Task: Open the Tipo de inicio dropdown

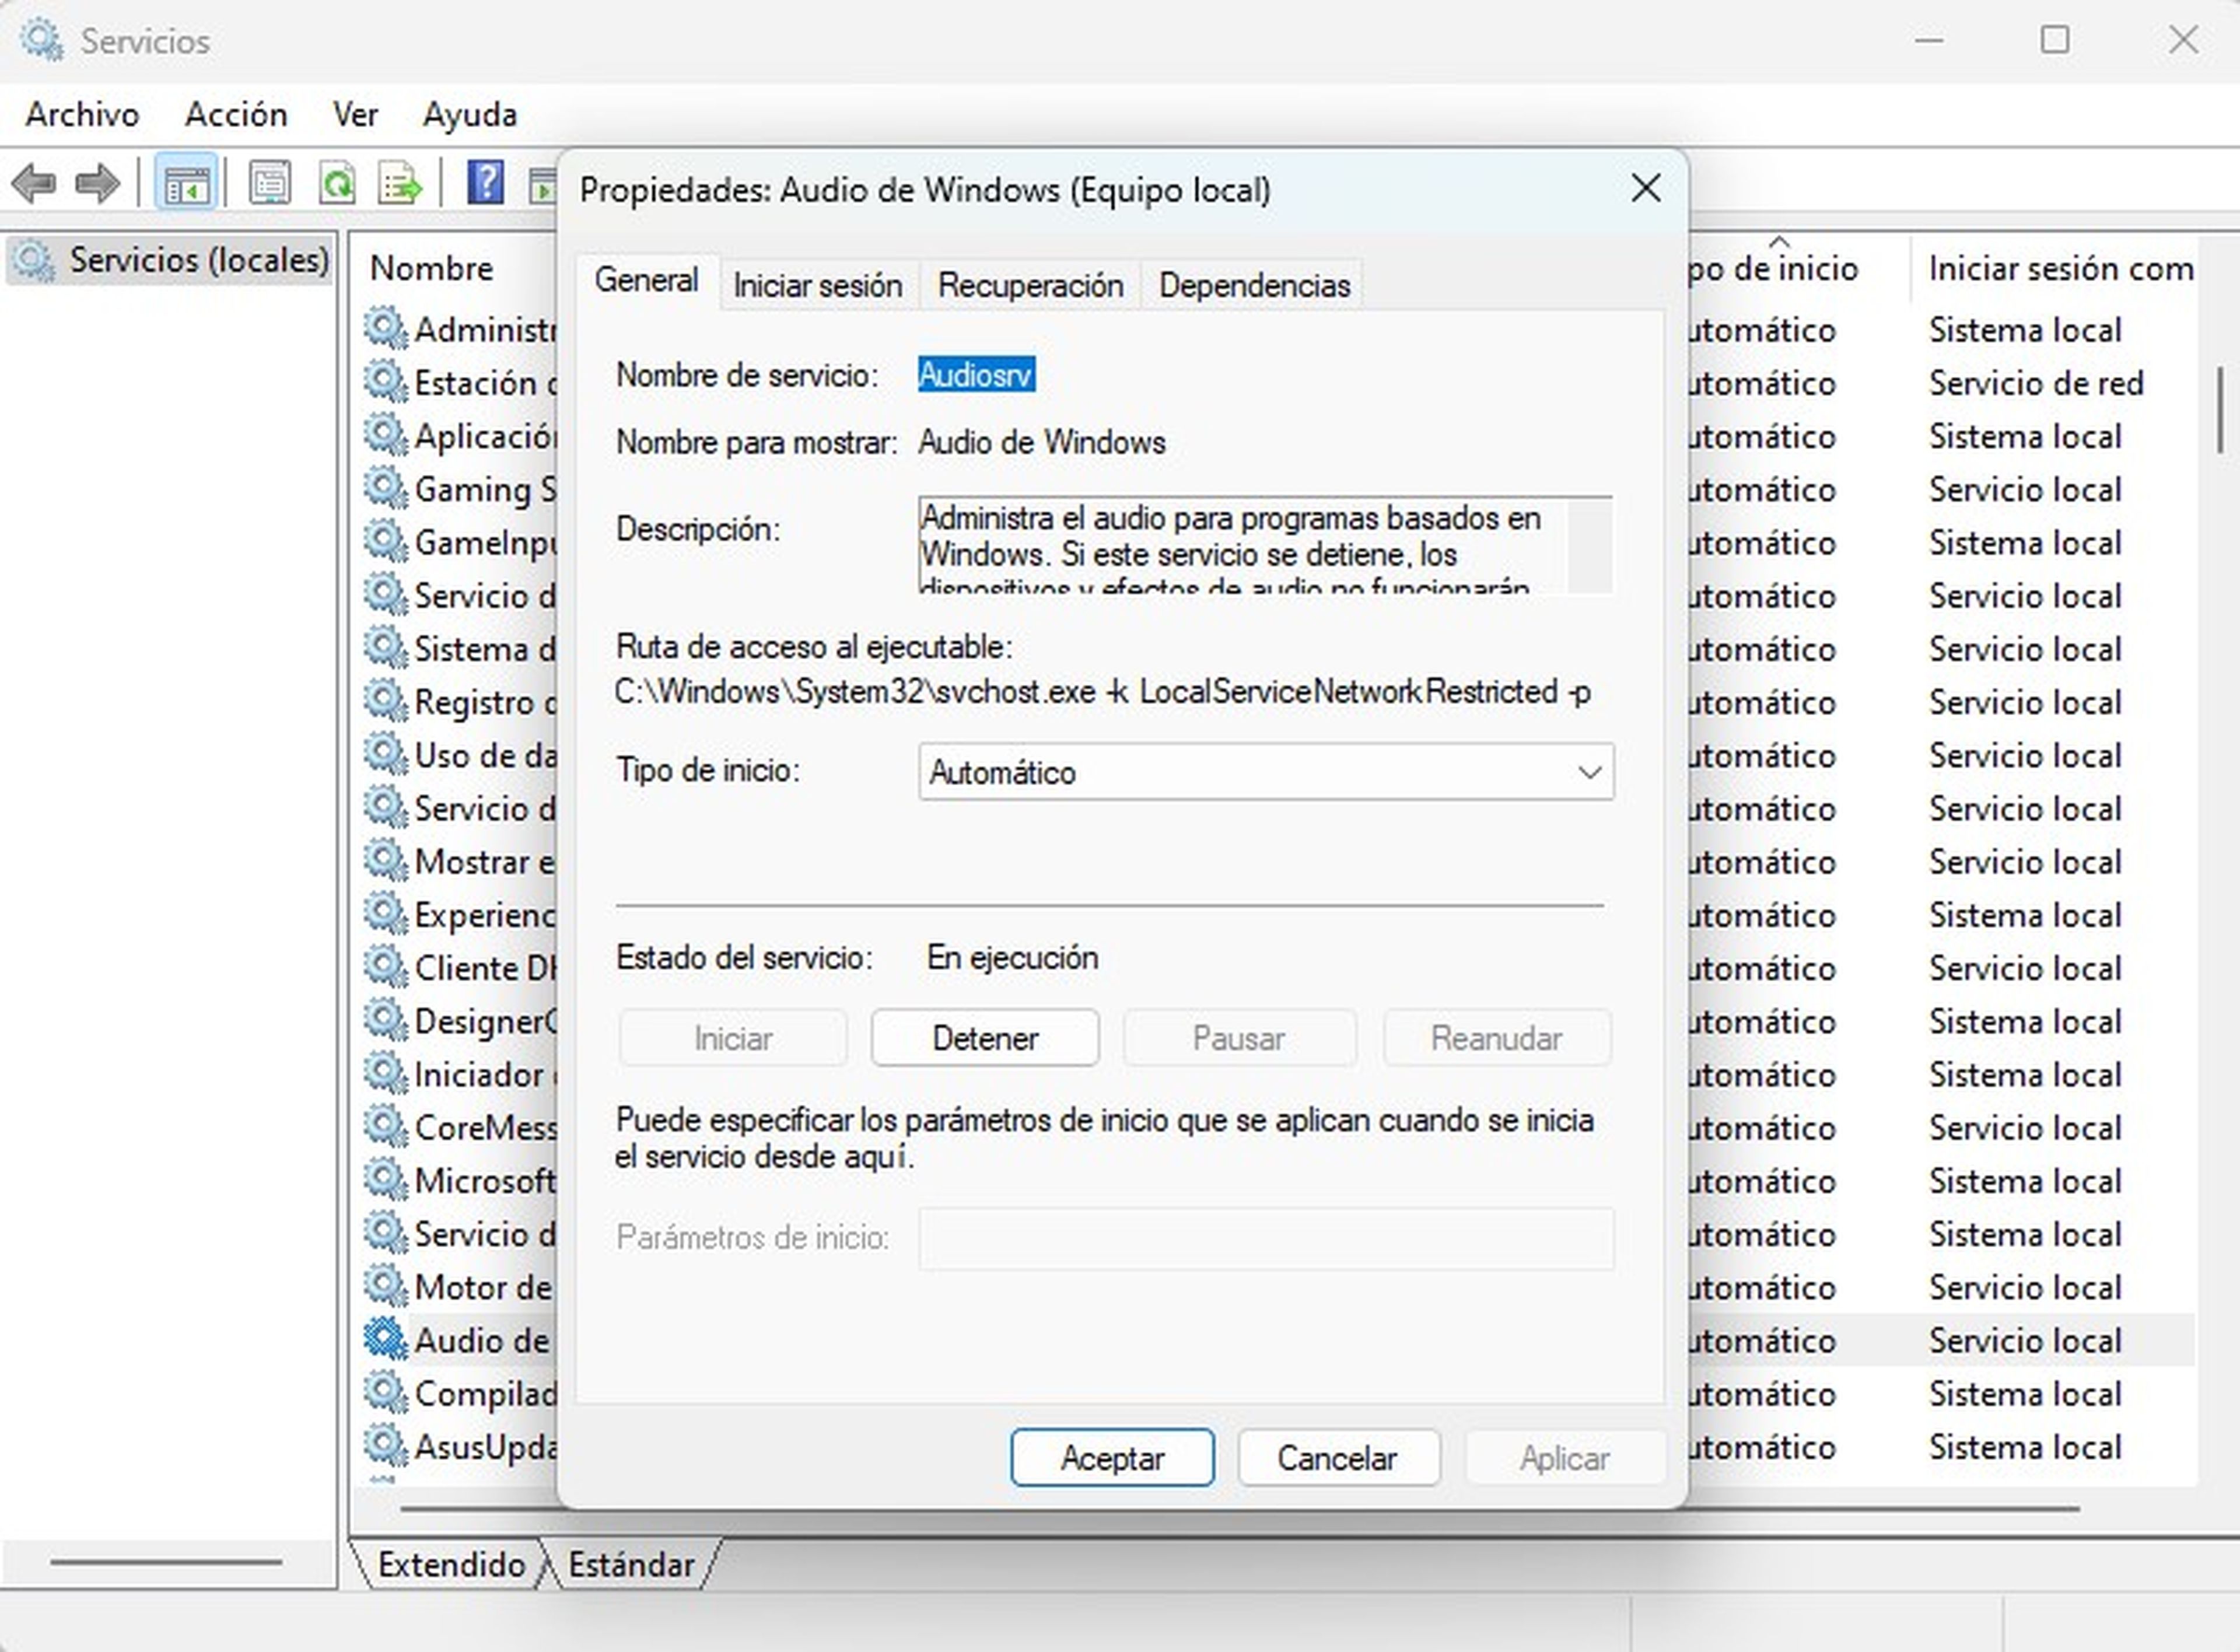Action: [1266, 772]
